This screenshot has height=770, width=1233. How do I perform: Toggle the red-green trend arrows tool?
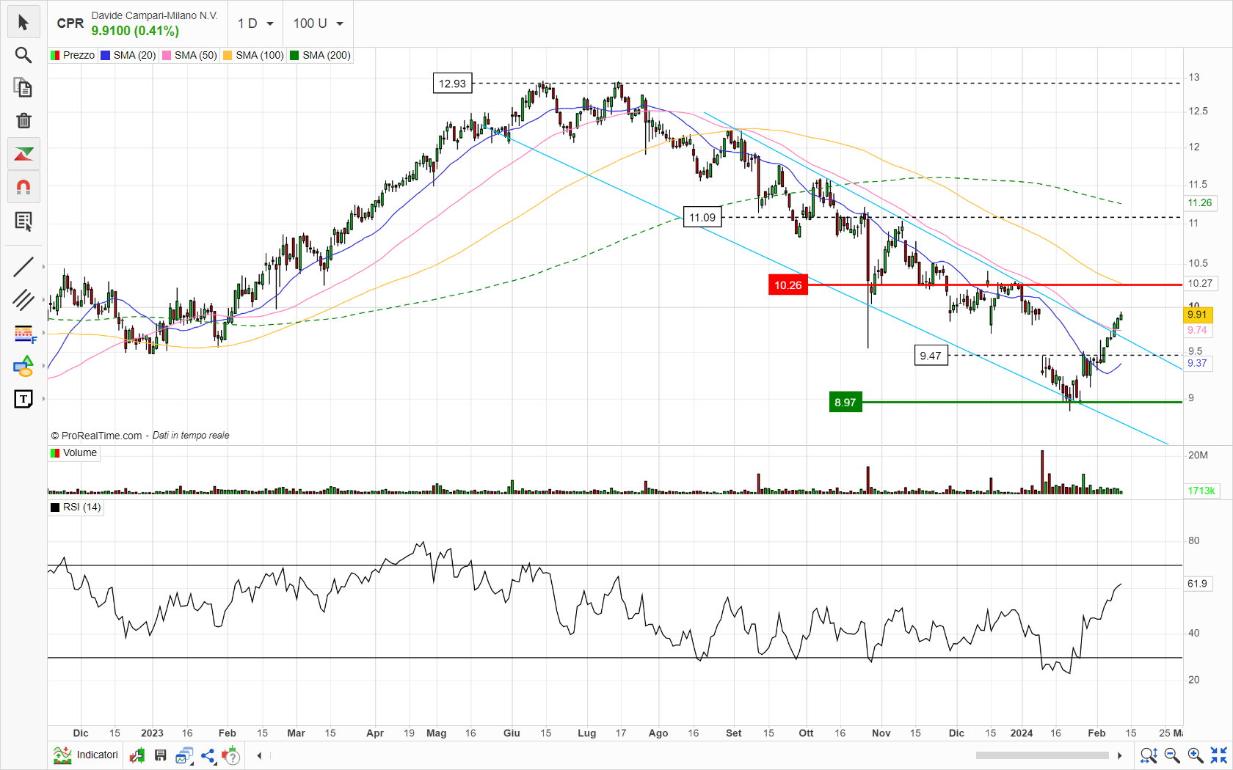click(x=23, y=154)
